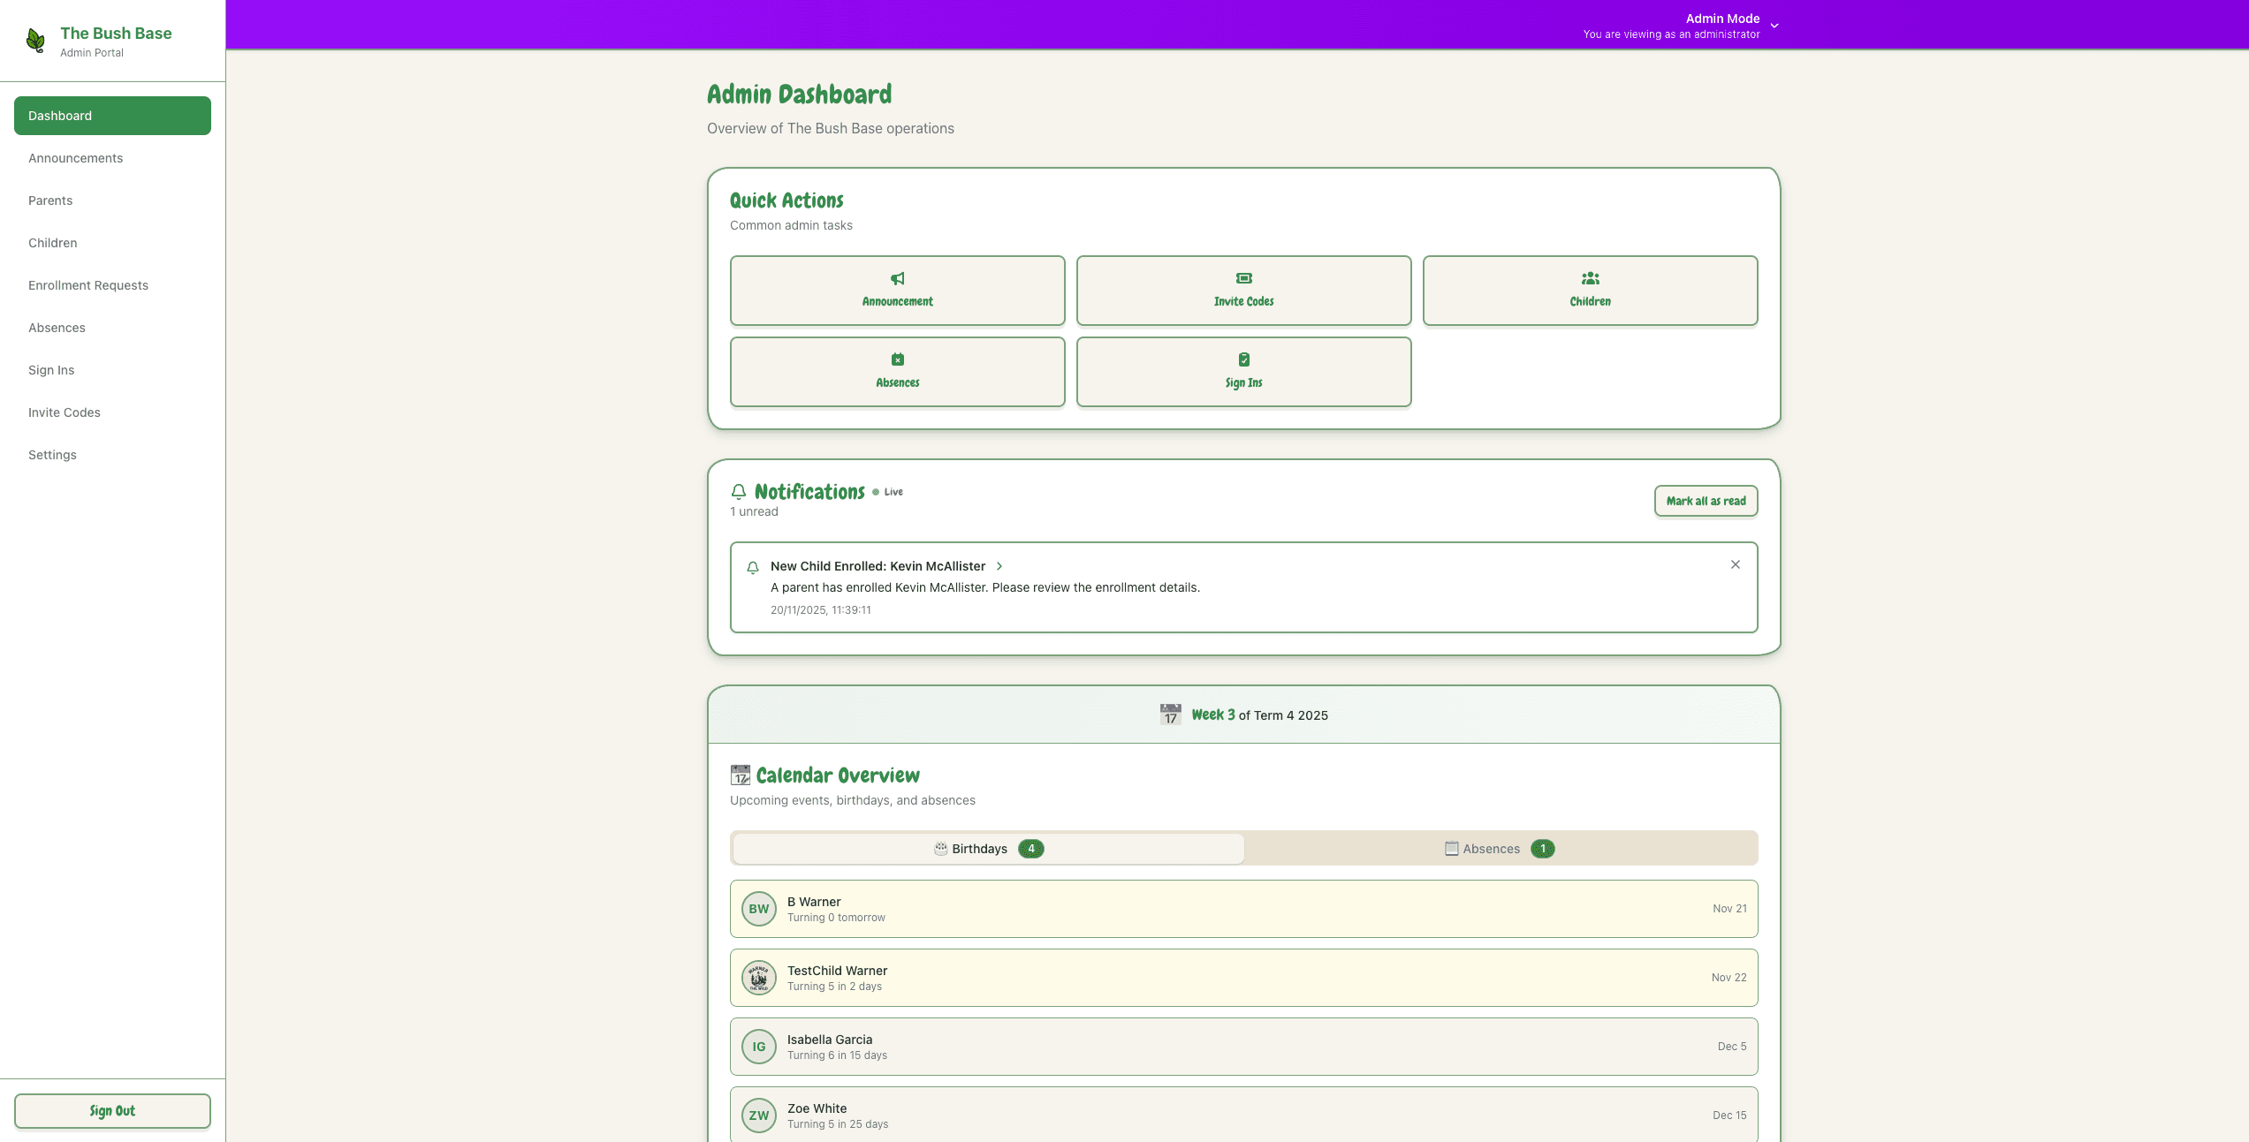Open Children quick action

point(1590,291)
